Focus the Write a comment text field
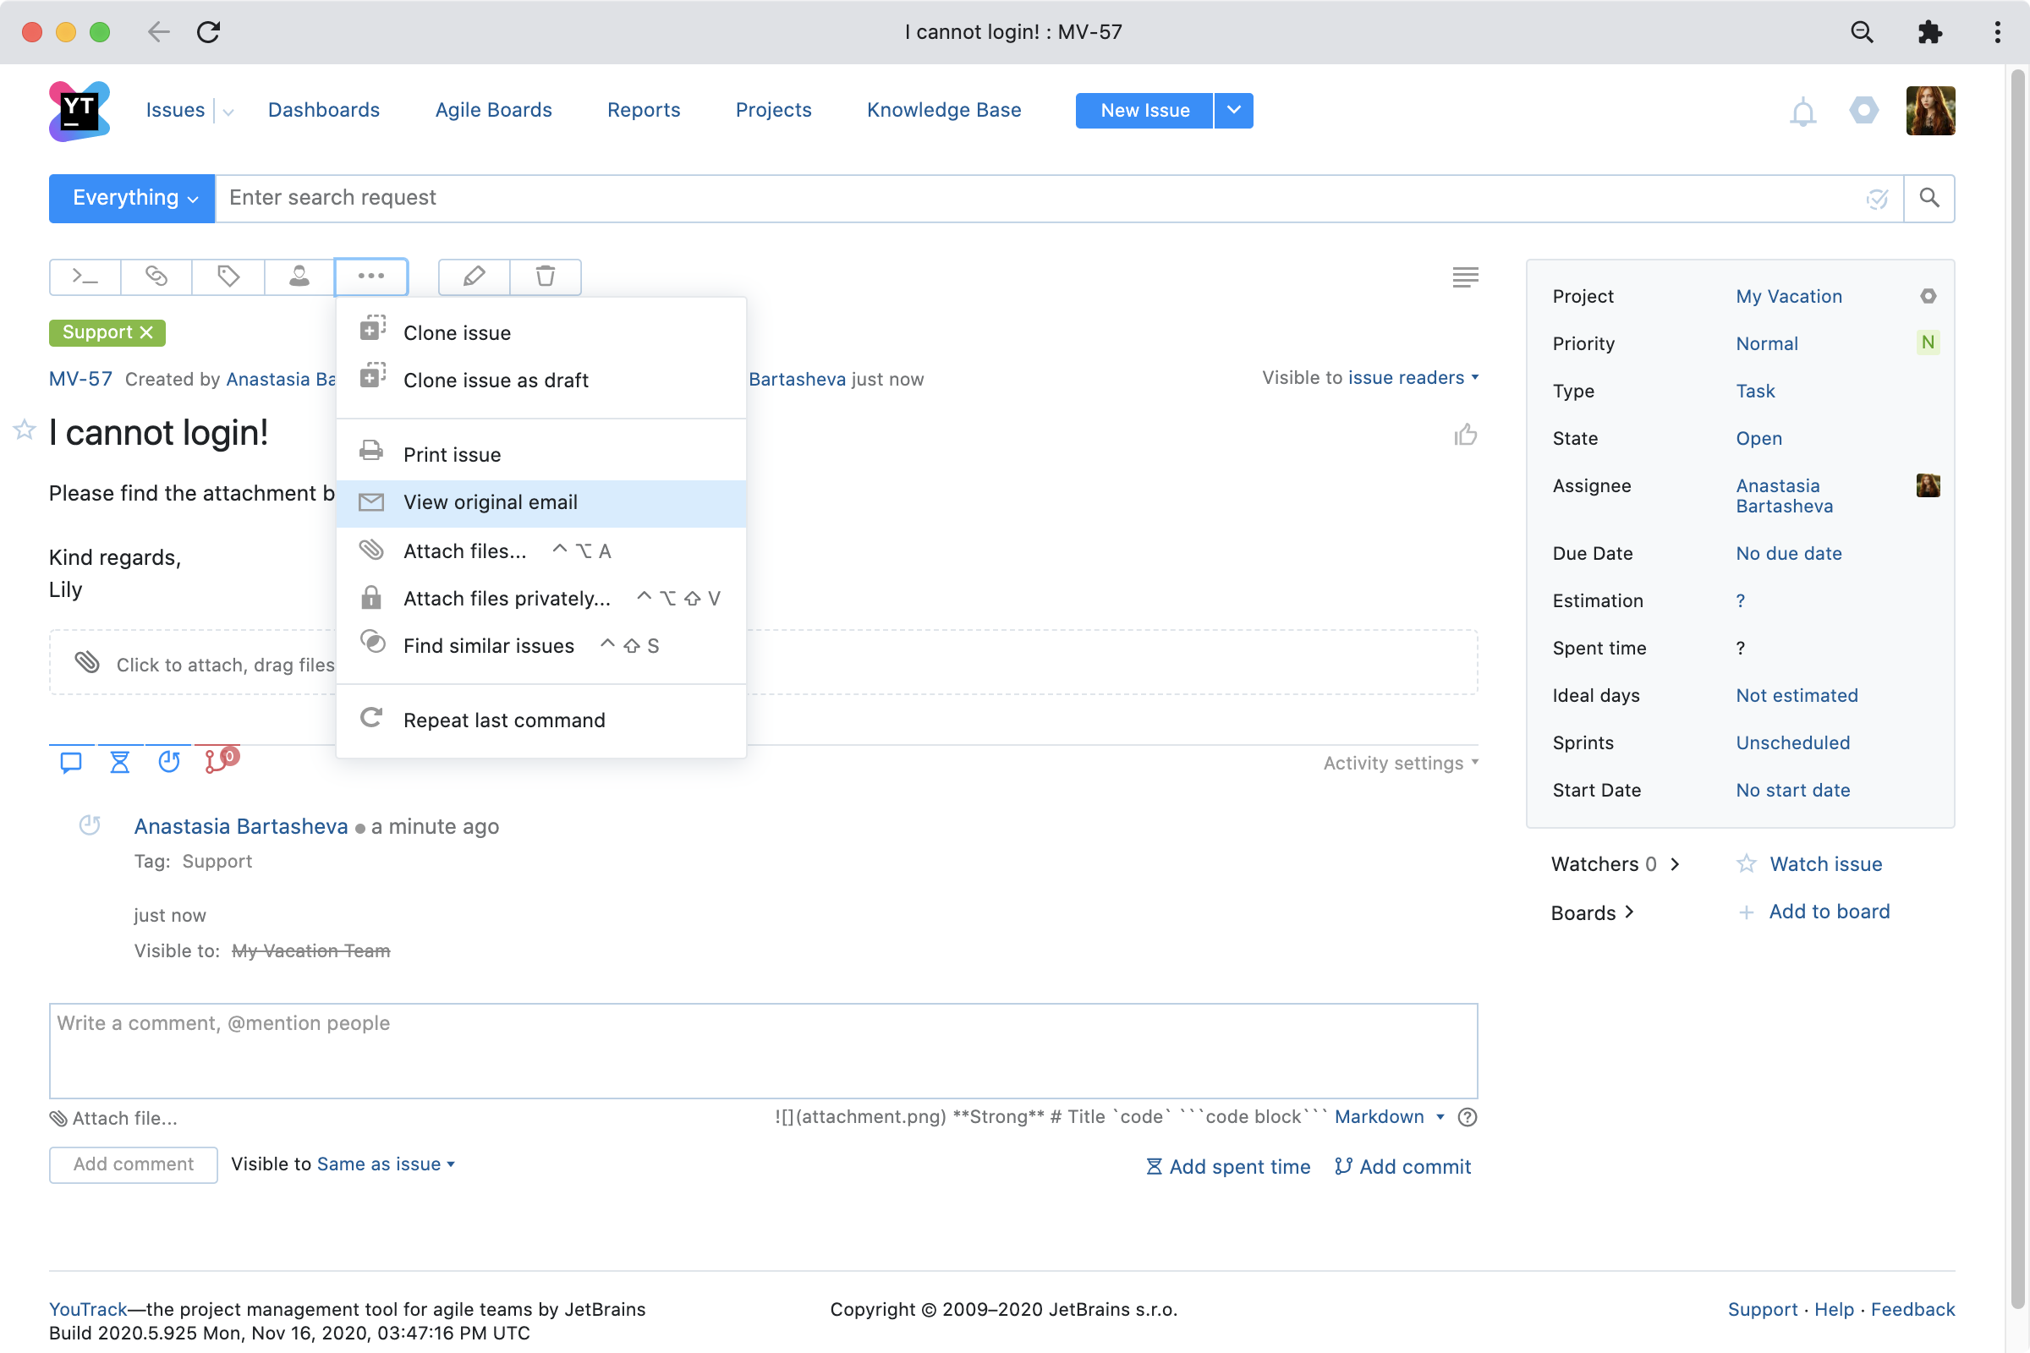The image size is (2030, 1353). [x=763, y=1050]
